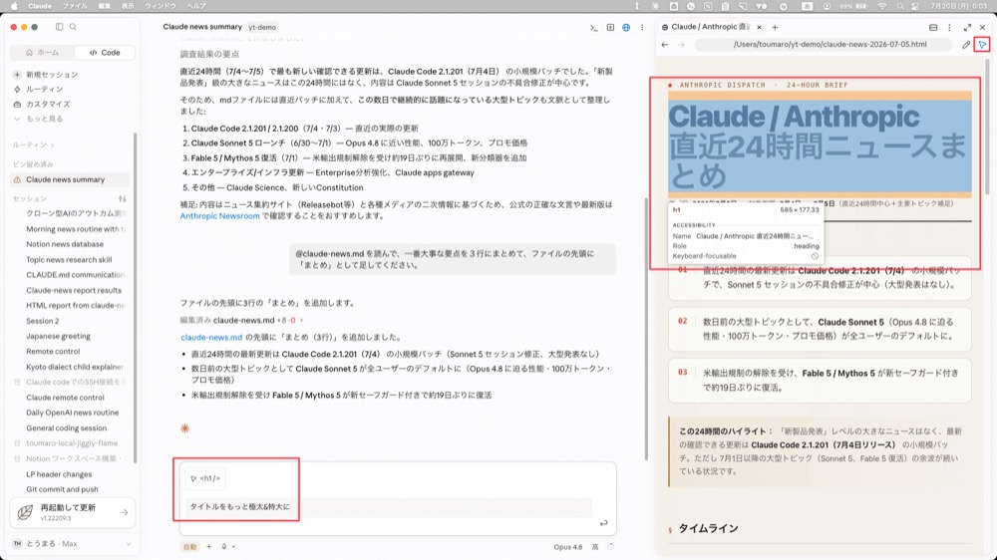
Task: Close the Claude / Anthropic preview tab
Action: 759,27
